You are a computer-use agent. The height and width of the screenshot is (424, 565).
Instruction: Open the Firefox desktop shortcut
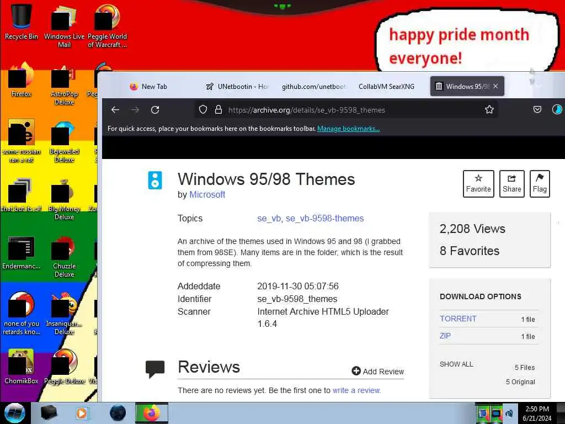click(21, 80)
